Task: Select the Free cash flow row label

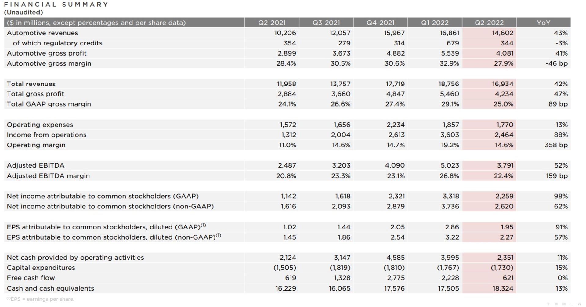Action: (31, 278)
